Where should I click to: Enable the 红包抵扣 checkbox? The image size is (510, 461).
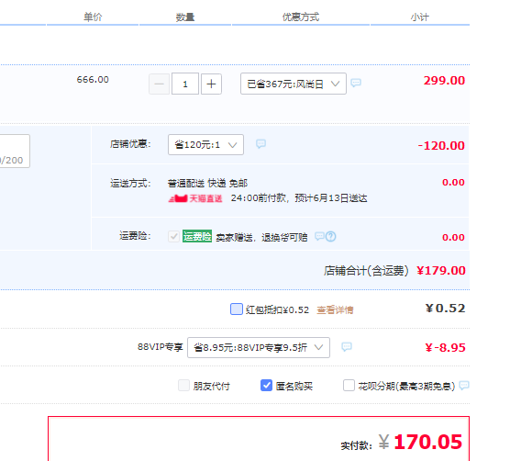click(237, 309)
